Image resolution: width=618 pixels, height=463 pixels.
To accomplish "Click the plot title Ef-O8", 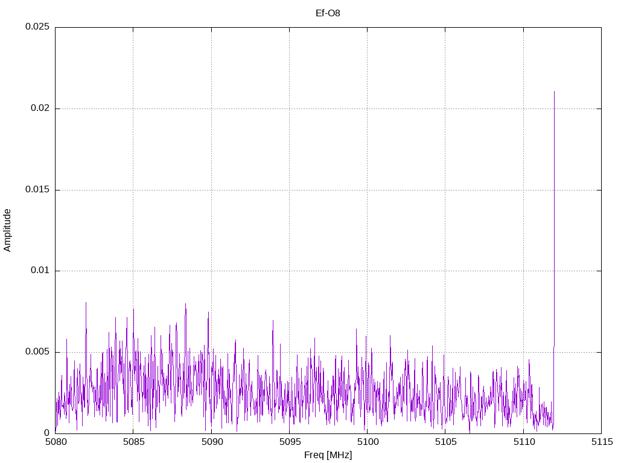I will pyautogui.click(x=328, y=13).
